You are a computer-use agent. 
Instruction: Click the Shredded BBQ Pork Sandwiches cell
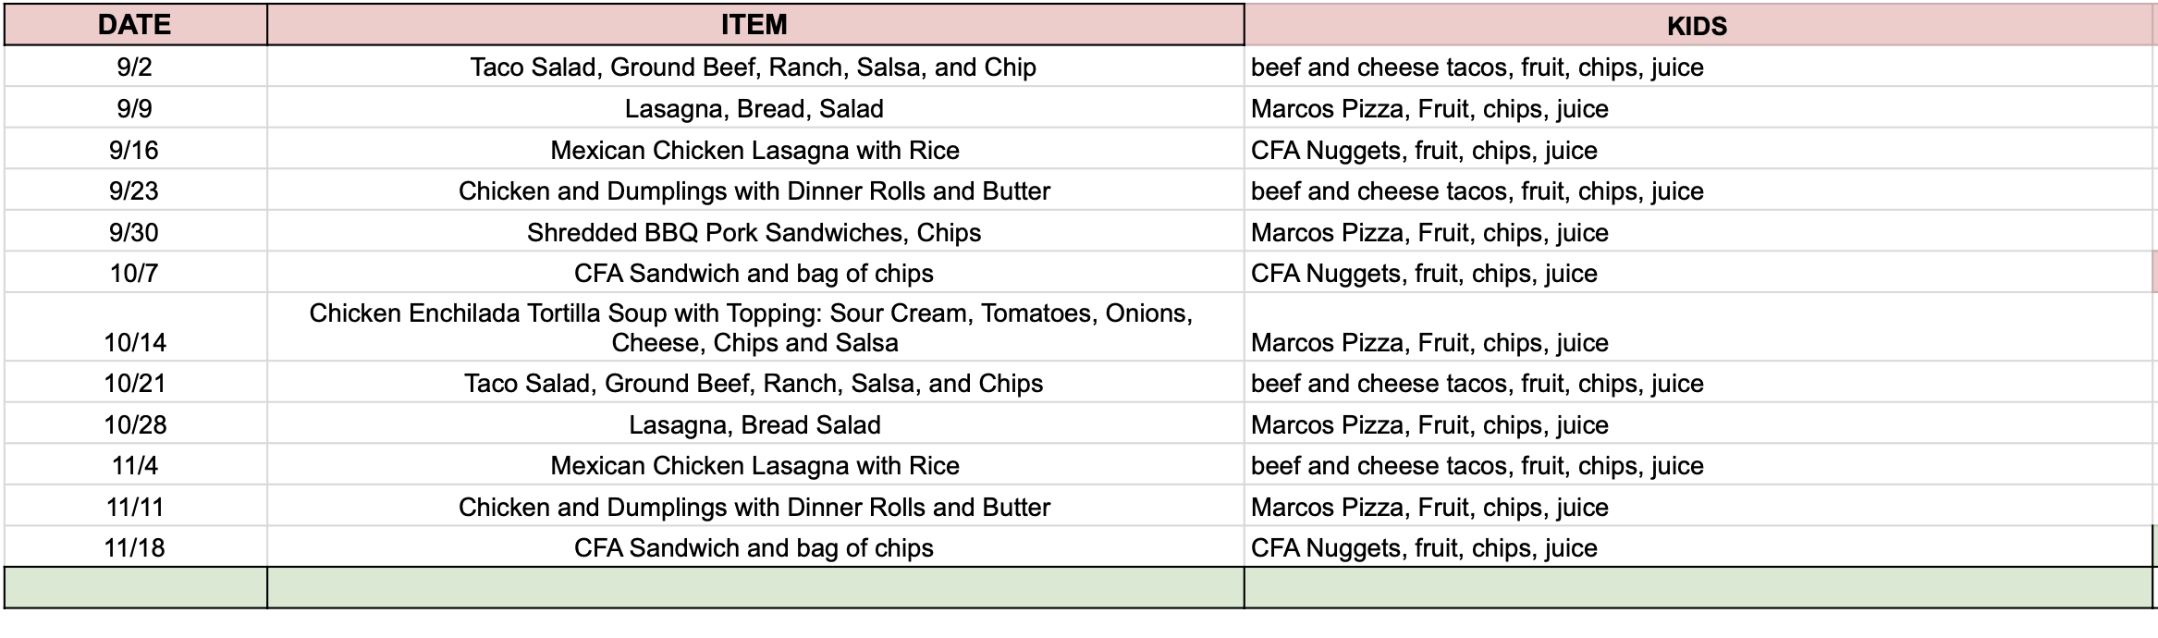tap(755, 231)
